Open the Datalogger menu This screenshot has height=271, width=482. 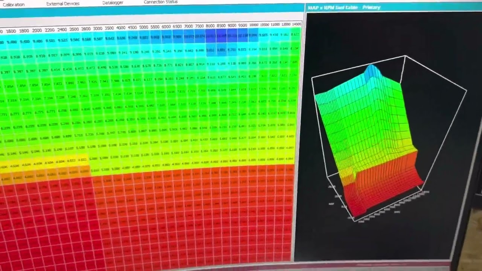[x=113, y=3]
